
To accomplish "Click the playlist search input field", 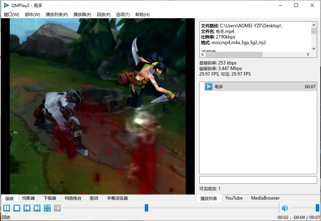I will tap(258, 180).
